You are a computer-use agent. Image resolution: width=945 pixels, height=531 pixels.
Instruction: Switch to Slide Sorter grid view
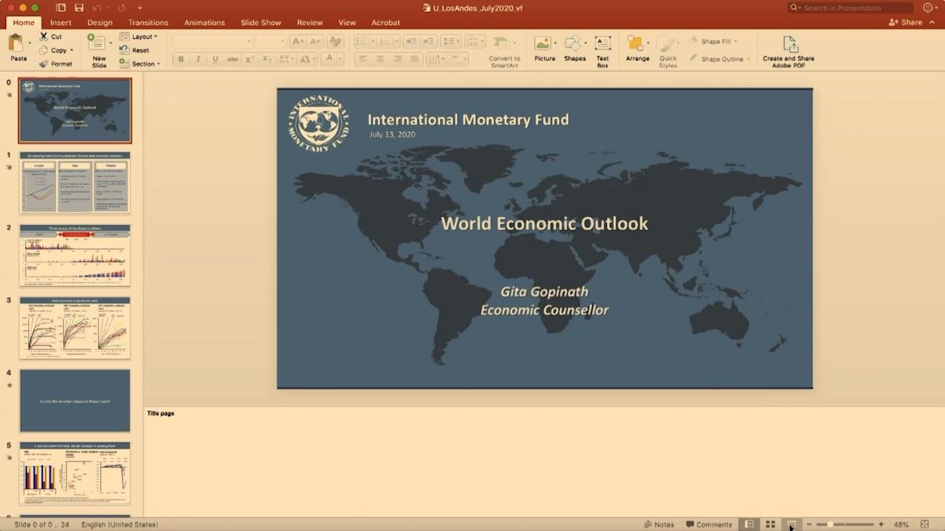(x=770, y=524)
